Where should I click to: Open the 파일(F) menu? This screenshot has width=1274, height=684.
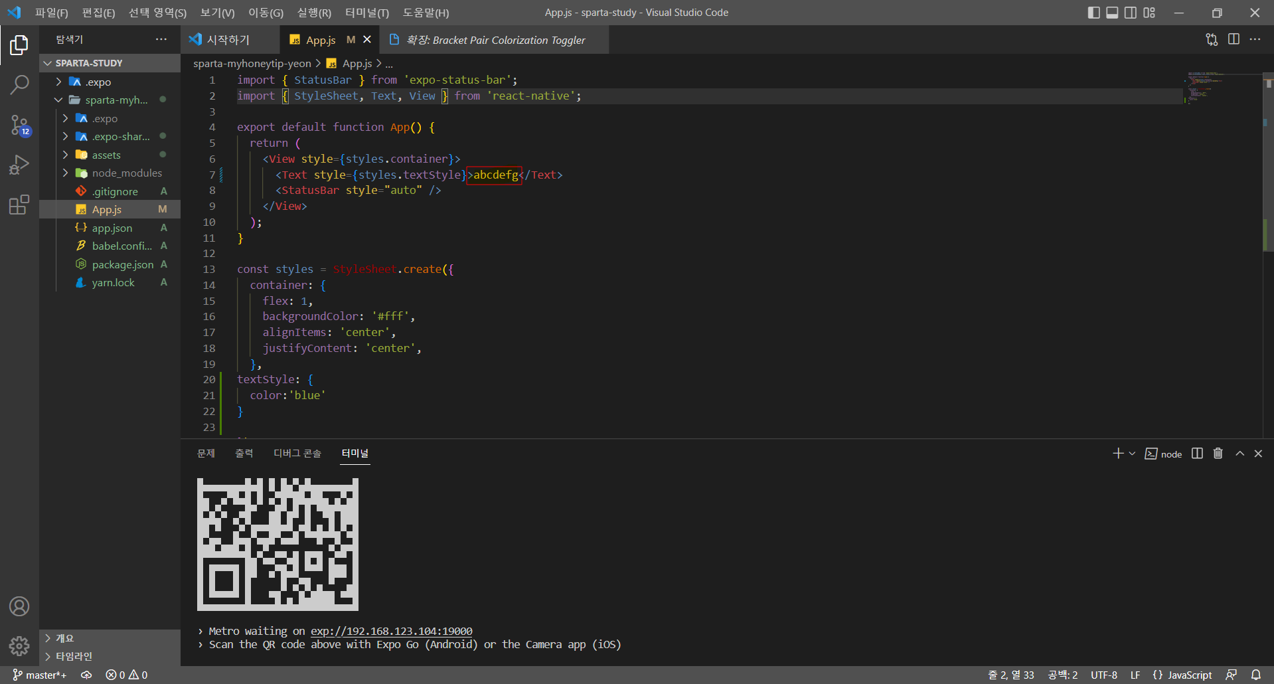[x=51, y=13]
